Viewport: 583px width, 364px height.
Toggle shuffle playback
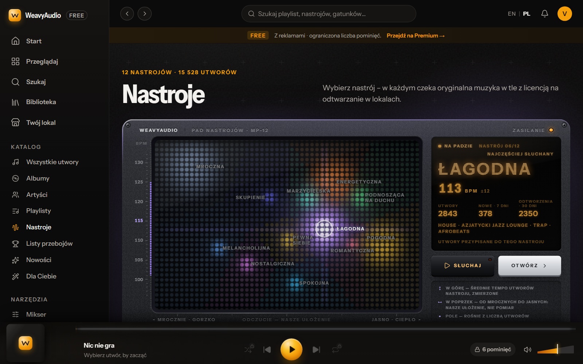249,349
